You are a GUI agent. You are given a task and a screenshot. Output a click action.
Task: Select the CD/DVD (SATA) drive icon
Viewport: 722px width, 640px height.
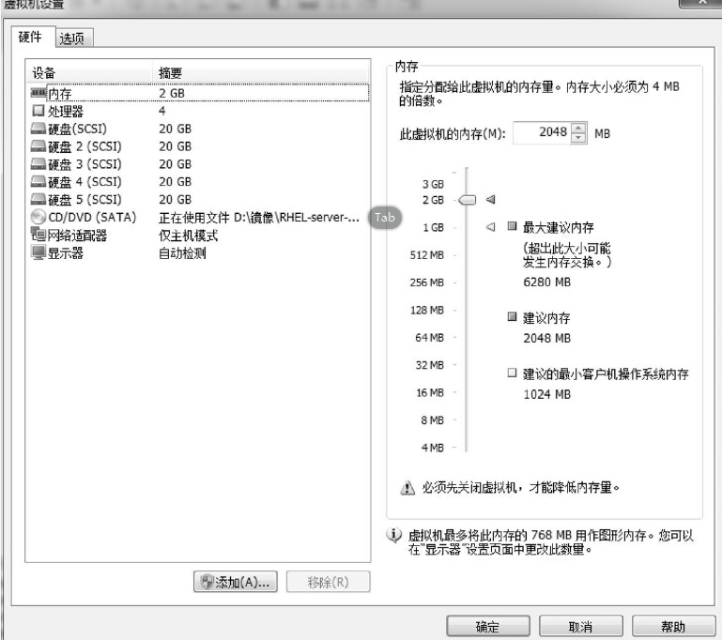coord(38,218)
